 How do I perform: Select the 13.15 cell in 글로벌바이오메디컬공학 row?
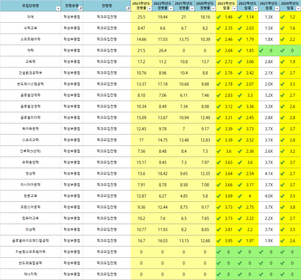point(184,241)
